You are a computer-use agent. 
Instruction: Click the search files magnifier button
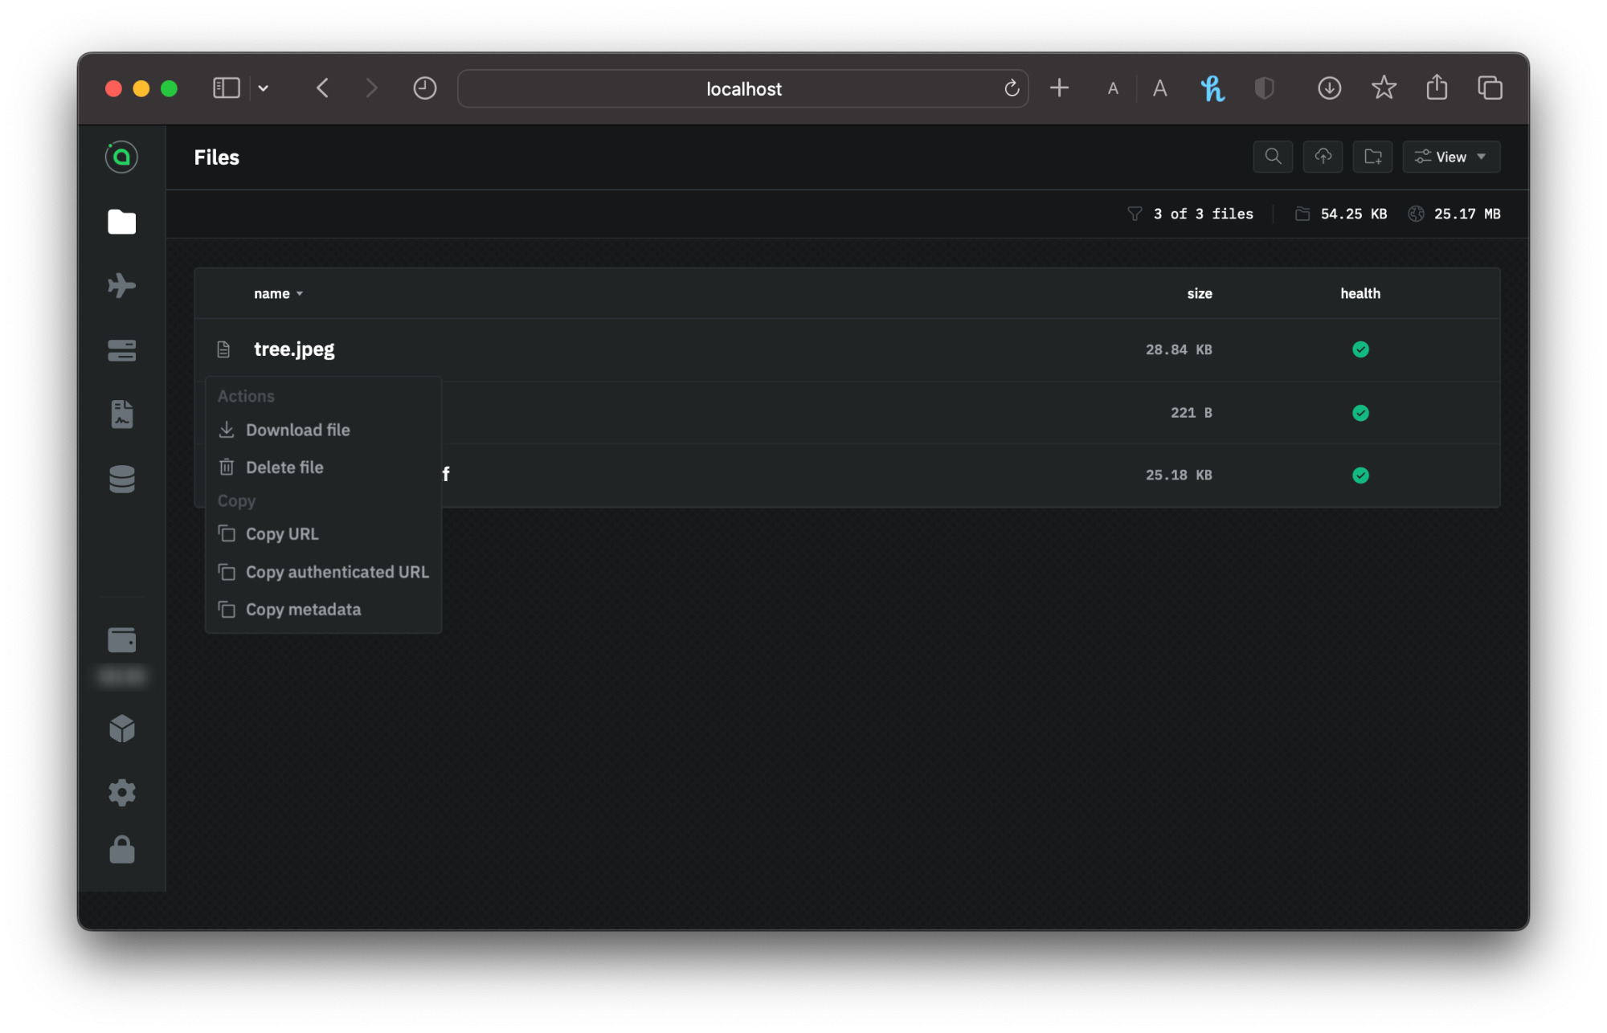(x=1273, y=157)
